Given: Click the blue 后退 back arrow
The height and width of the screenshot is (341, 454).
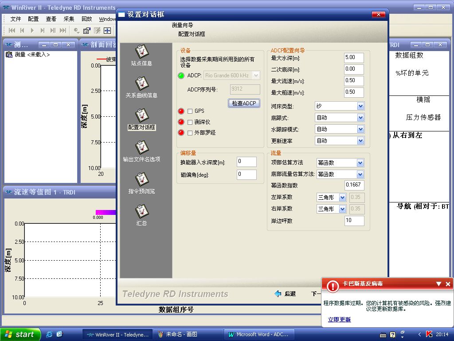Looking at the screenshot, I should [278, 294].
